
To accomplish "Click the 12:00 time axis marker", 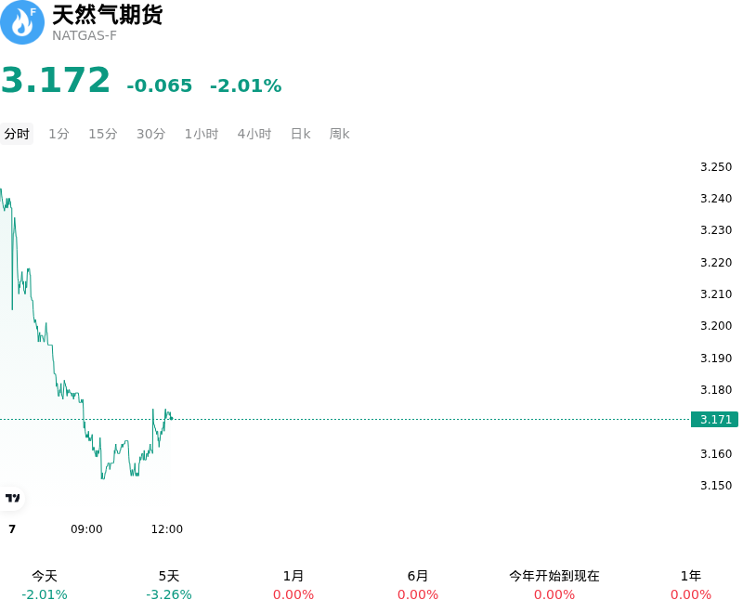I will (x=167, y=529).
